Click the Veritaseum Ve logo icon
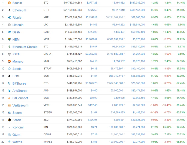Viewport: 187px width, 145px height. click(x=9, y=105)
